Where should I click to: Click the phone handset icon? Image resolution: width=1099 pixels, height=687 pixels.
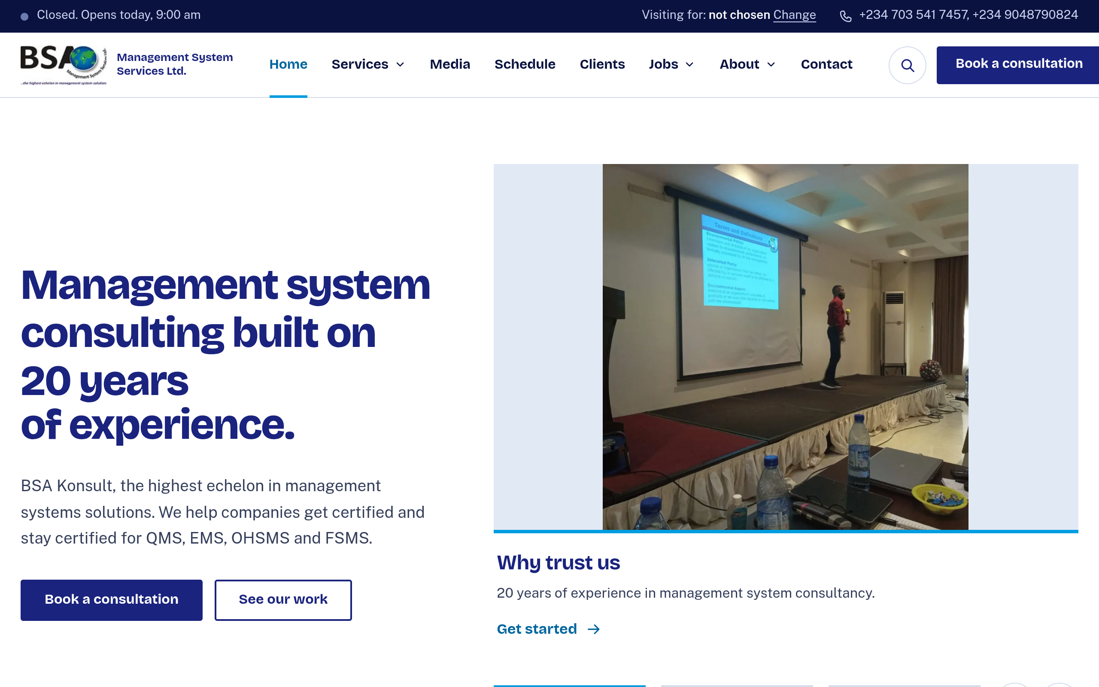tap(845, 16)
